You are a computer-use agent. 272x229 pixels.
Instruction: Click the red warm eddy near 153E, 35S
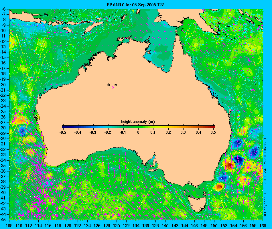point(229,165)
